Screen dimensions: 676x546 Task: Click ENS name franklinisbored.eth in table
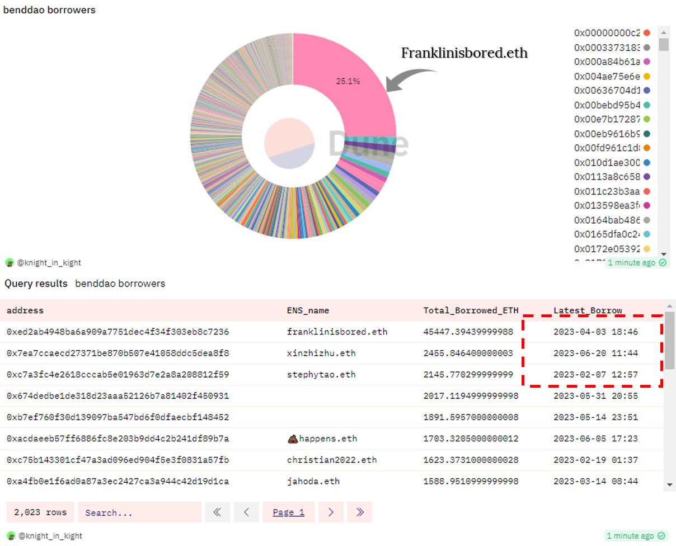(337, 332)
